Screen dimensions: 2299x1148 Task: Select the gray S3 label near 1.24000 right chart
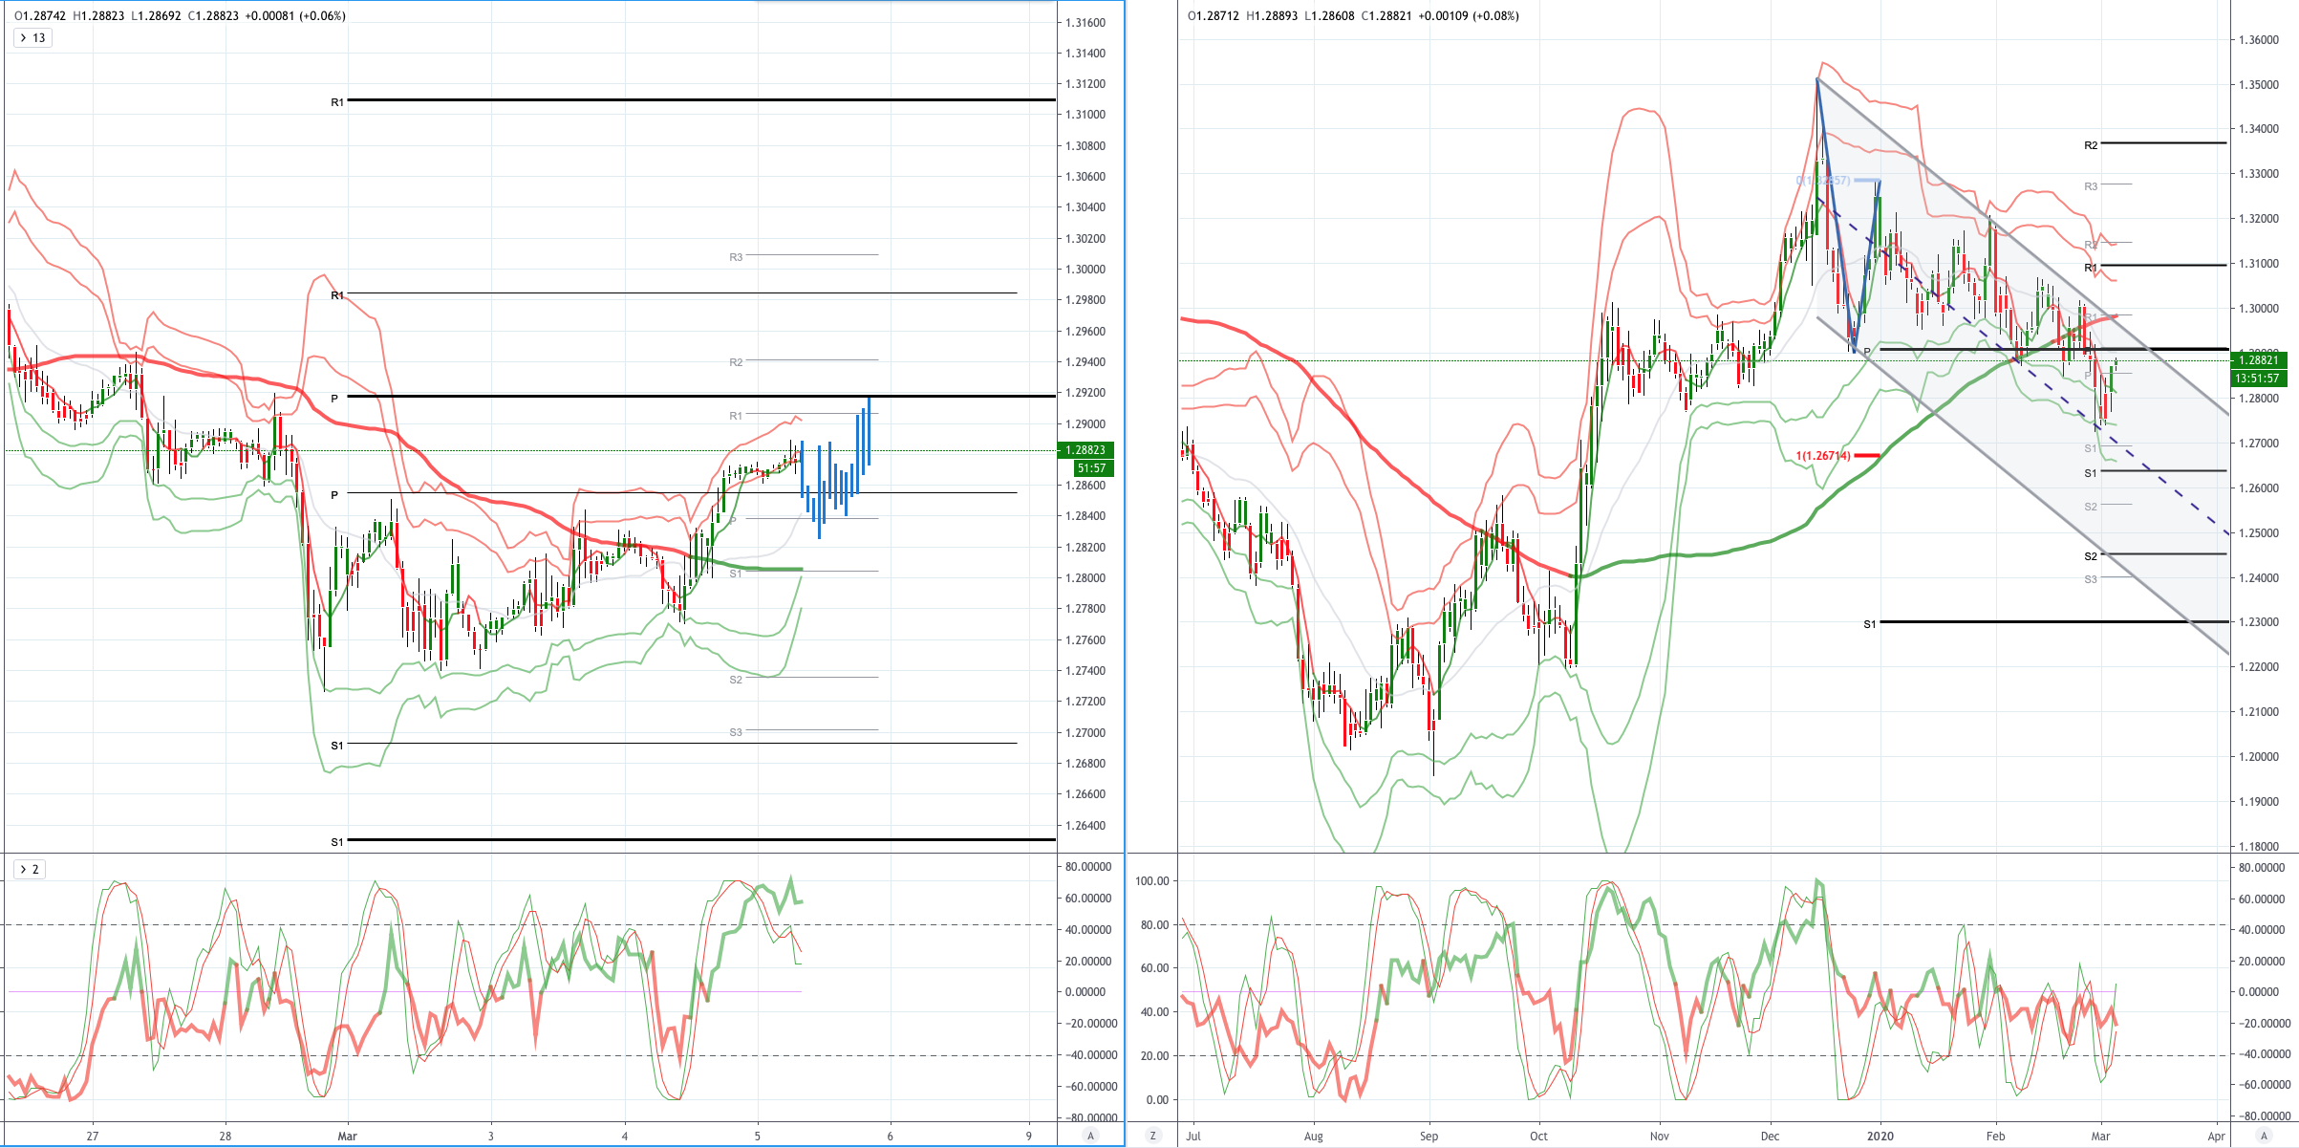click(2091, 579)
